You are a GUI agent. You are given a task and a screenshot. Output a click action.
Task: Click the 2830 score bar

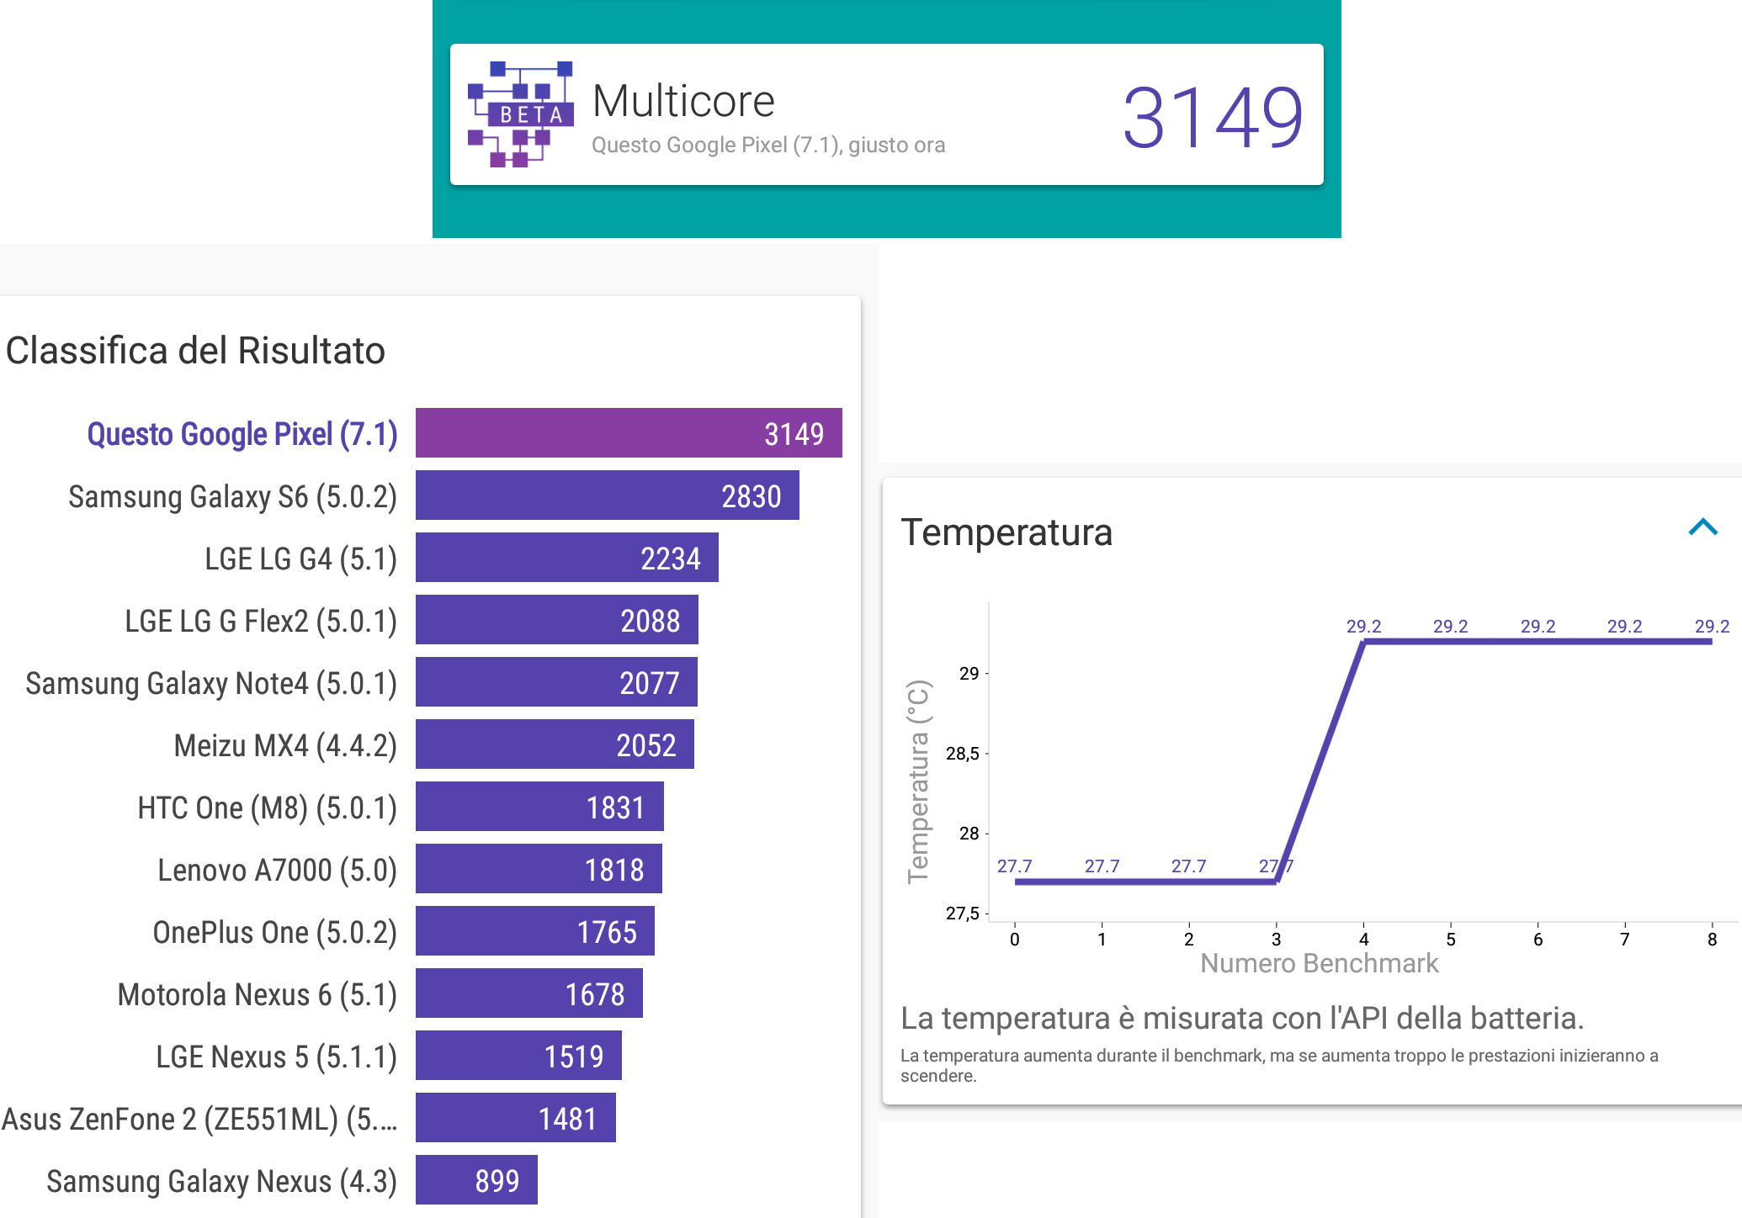point(608,495)
